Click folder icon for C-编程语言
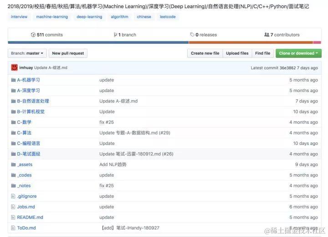This screenshot has width=328, height=237. pyautogui.click(x=13, y=144)
